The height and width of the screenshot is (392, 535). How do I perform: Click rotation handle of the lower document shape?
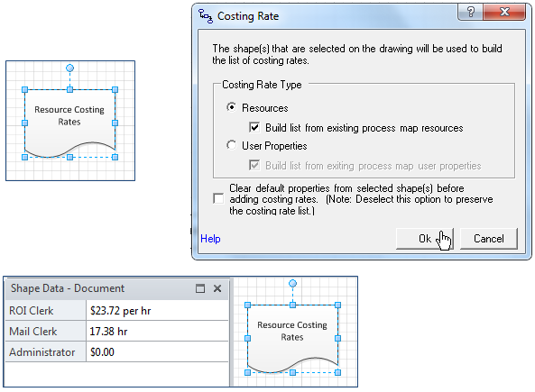click(292, 283)
